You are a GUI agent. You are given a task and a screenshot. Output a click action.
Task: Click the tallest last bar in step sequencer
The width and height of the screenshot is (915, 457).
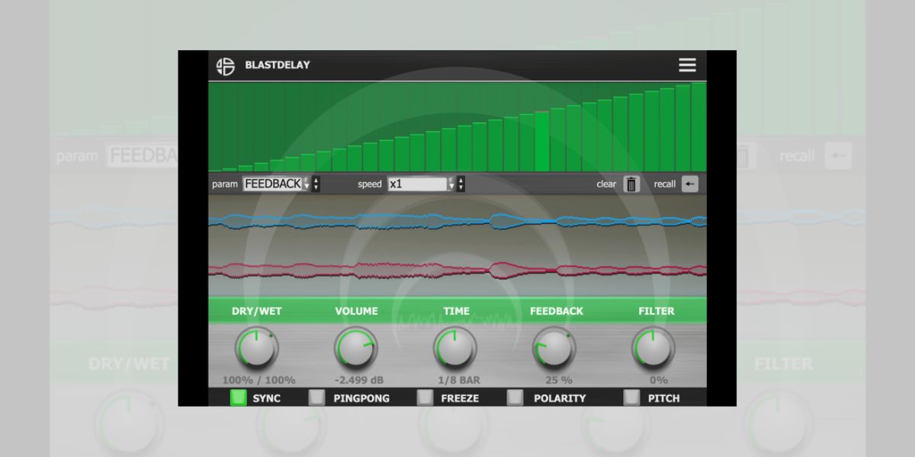(698, 127)
